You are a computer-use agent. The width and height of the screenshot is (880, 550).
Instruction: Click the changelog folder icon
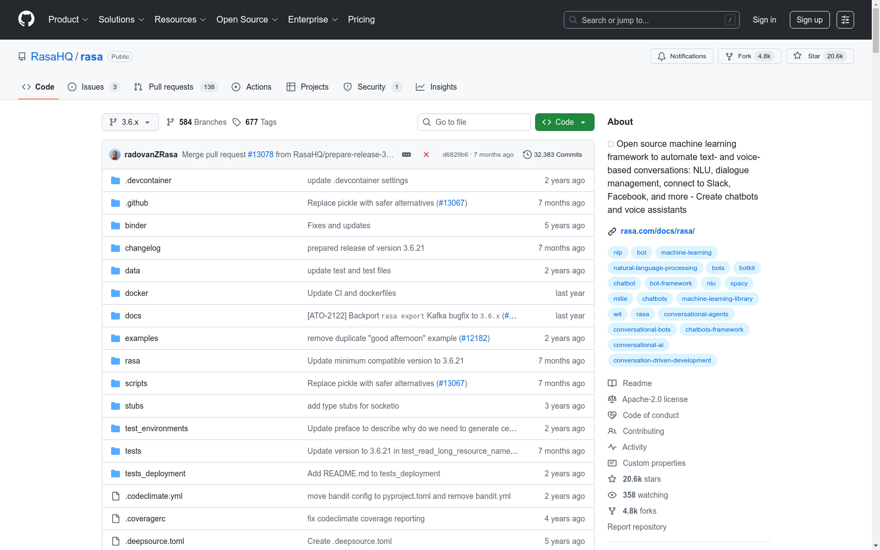point(116,248)
